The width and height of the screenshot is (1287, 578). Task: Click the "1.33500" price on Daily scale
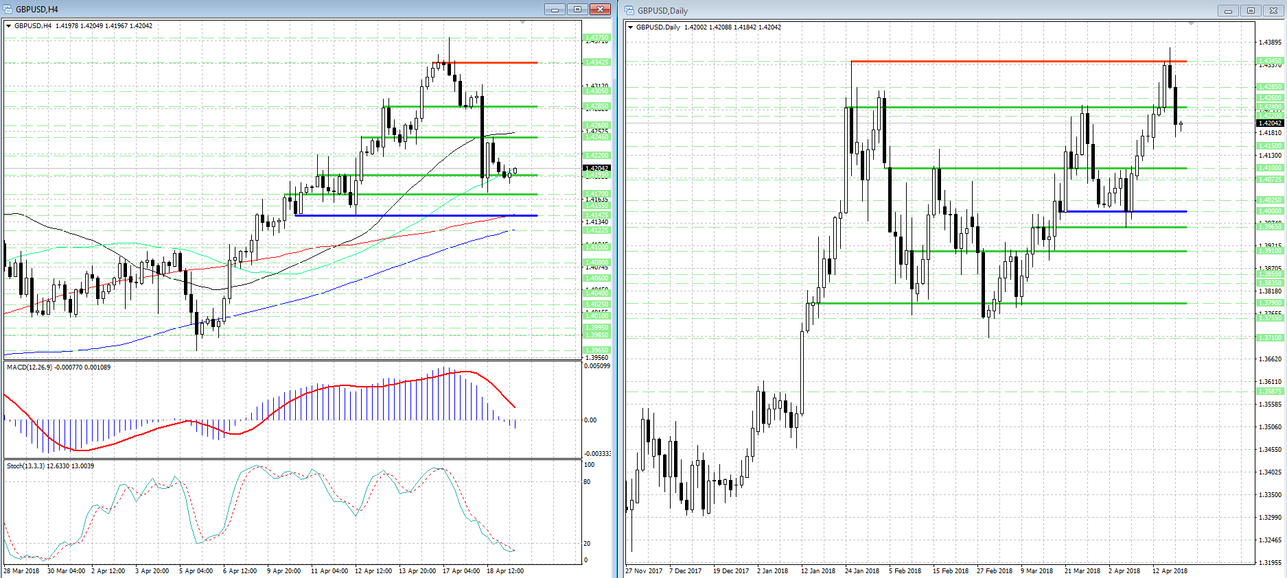(1270, 495)
